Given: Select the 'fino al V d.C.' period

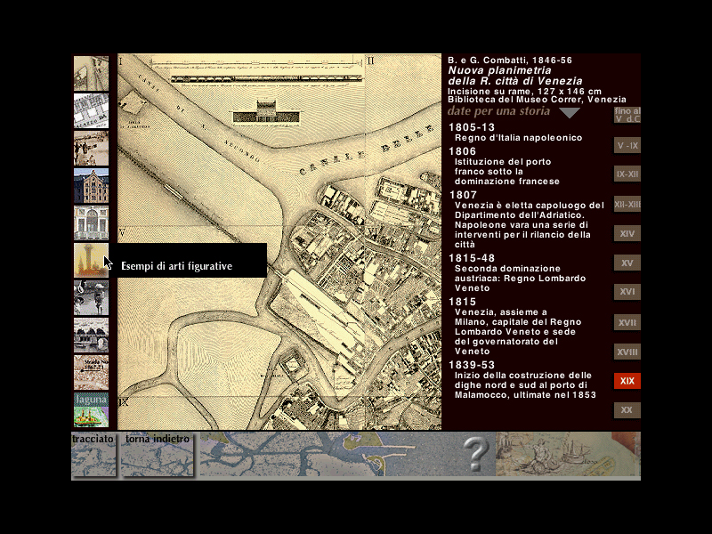Looking at the screenshot, I should click(x=627, y=115).
